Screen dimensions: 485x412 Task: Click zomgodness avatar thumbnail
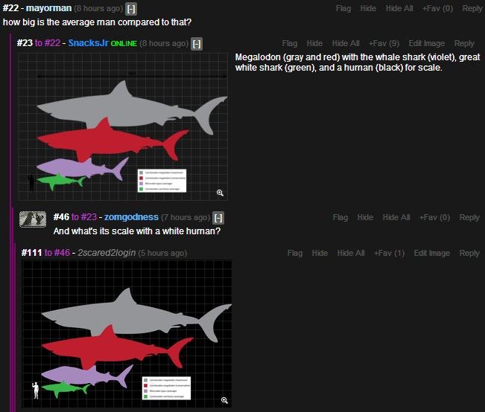coord(32,219)
